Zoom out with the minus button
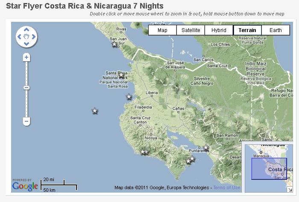 (x=26, y=121)
